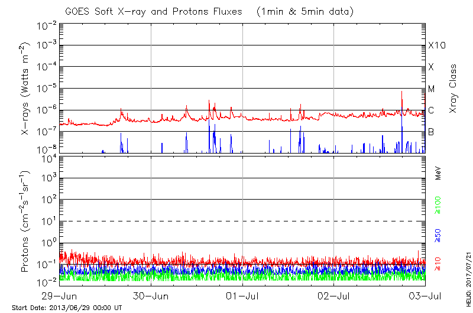Click the blue ≥50 MeV legend label
Image resolution: width=473 pixels, height=313 pixels.
[x=439, y=236]
